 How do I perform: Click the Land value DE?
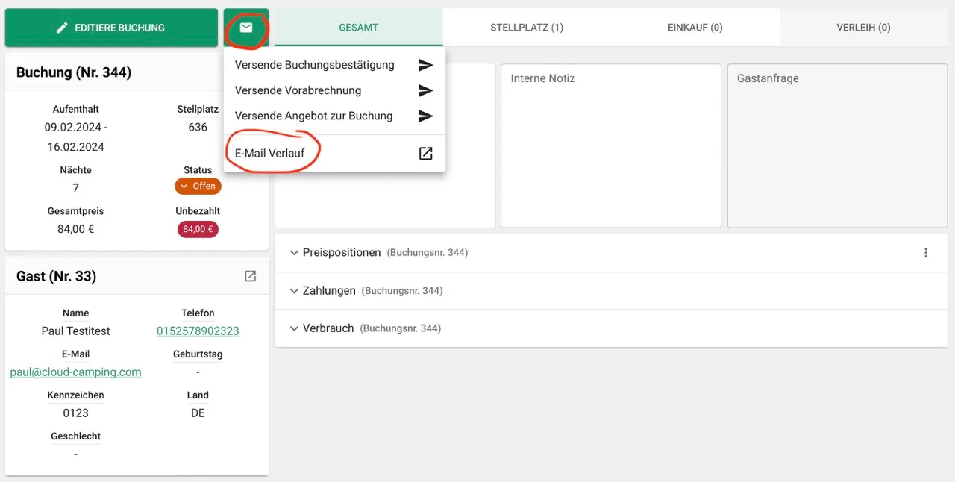(x=198, y=413)
